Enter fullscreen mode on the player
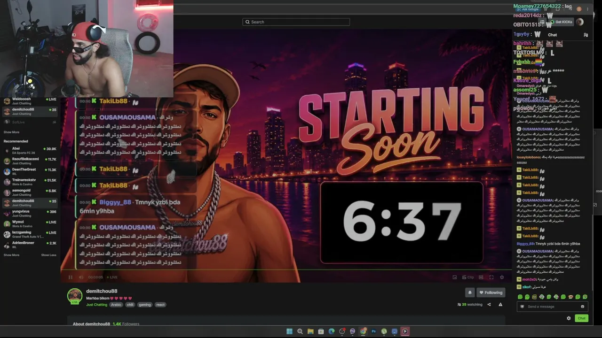The image size is (602, 338). pyautogui.click(x=491, y=277)
